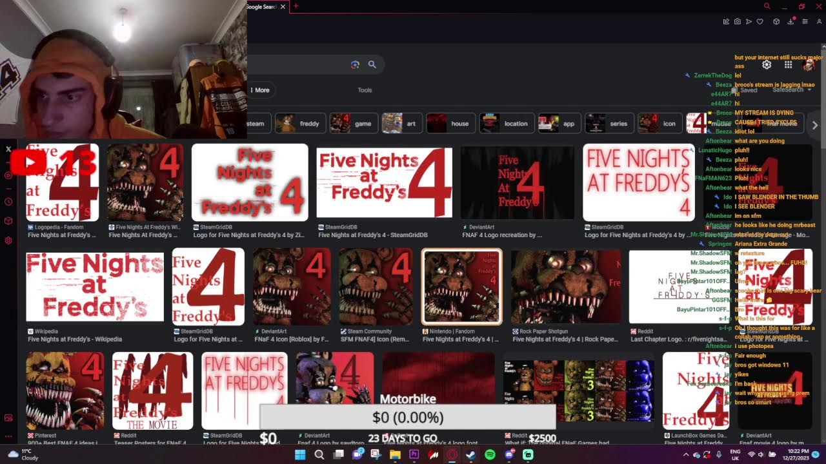Image resolution: width=826 pixels, height=464 pixels.
Task: Open Task View from the taskbar
Action: 338,454
